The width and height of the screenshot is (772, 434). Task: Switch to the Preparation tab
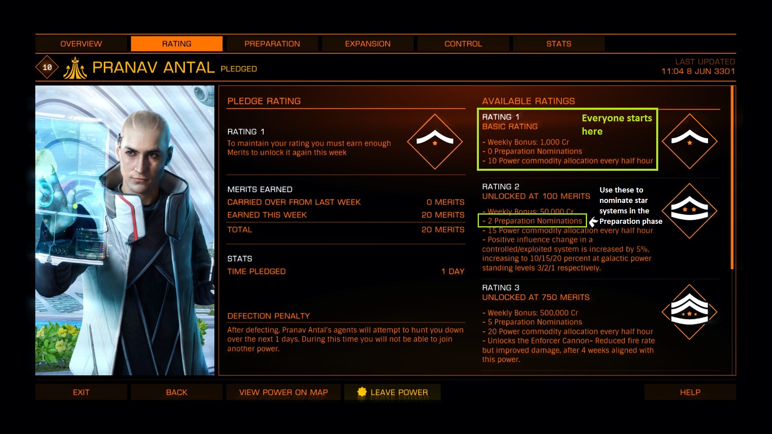click(272, 44)
